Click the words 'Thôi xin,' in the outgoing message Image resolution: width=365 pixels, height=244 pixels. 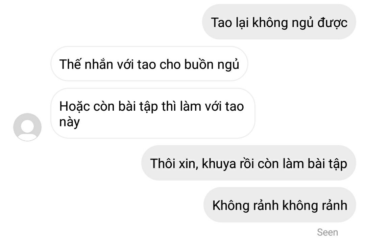click(x=174, y=163)
